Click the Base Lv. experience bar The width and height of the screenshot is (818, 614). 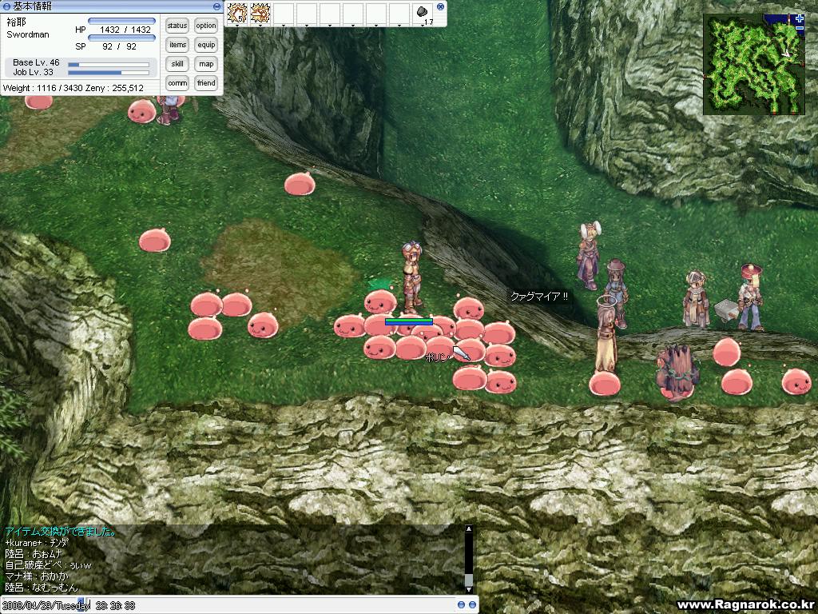pos(109,65)
